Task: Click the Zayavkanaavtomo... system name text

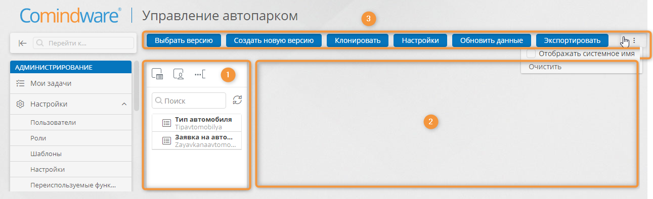Action: [205, 144]
